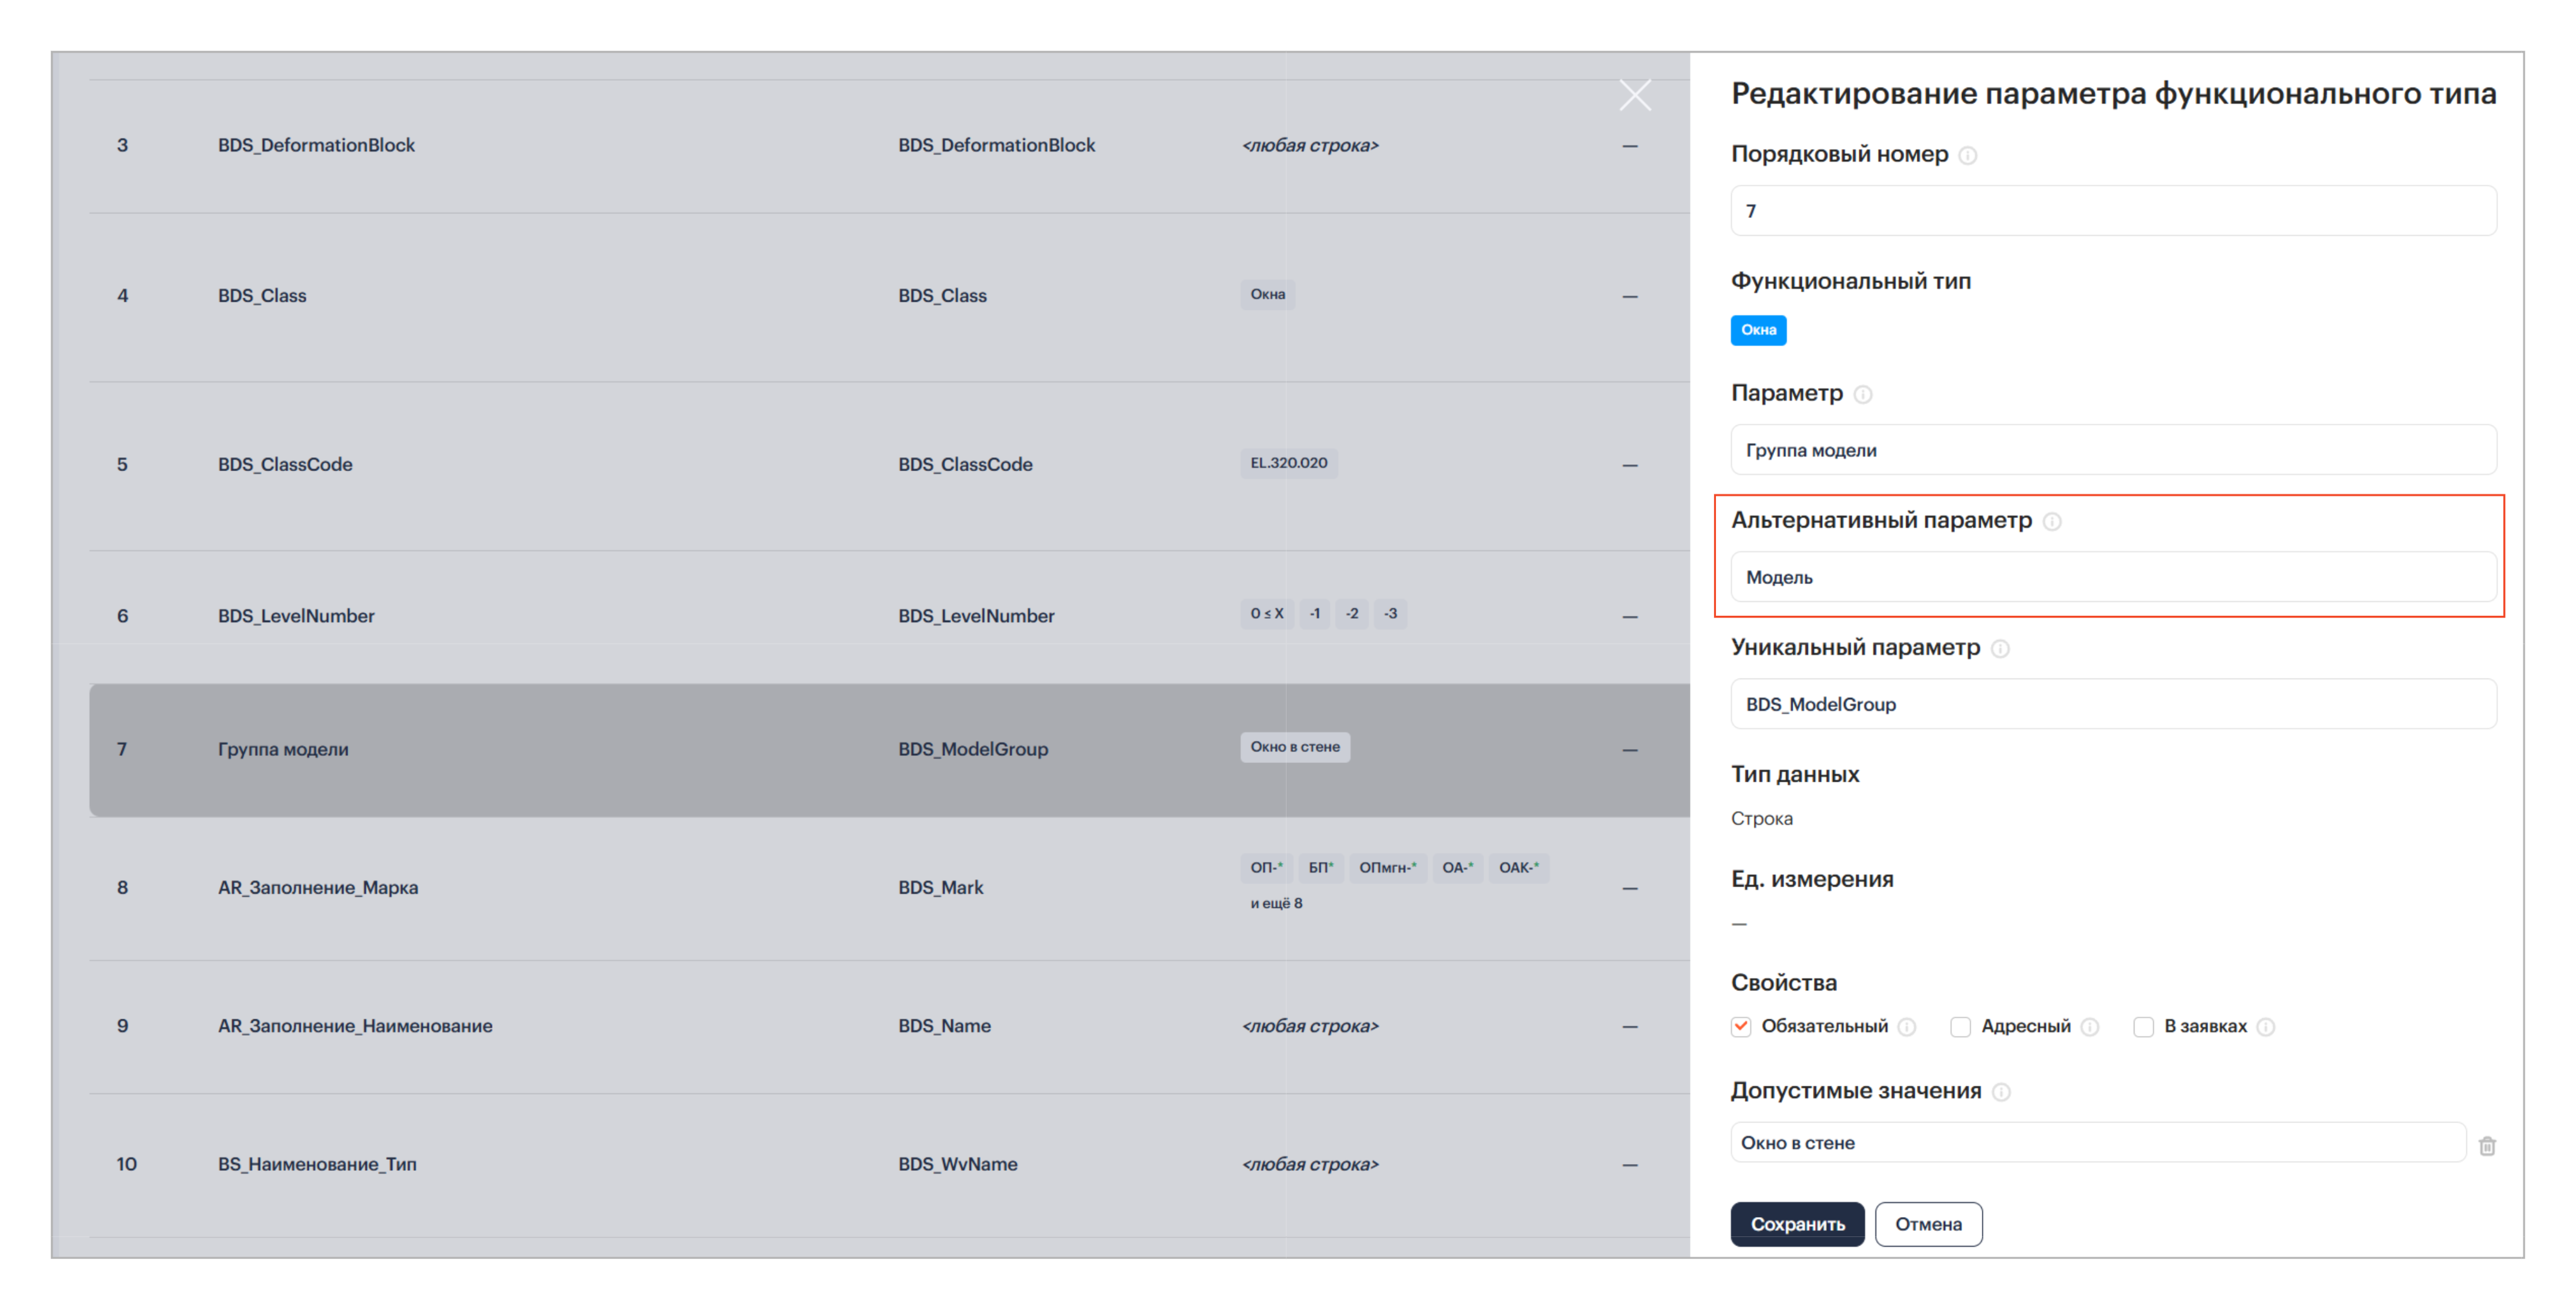Viewport: 2576px width, 1310px height.
Task: Close the edit panel with X icon
Action: click(x=1635, y=95)
